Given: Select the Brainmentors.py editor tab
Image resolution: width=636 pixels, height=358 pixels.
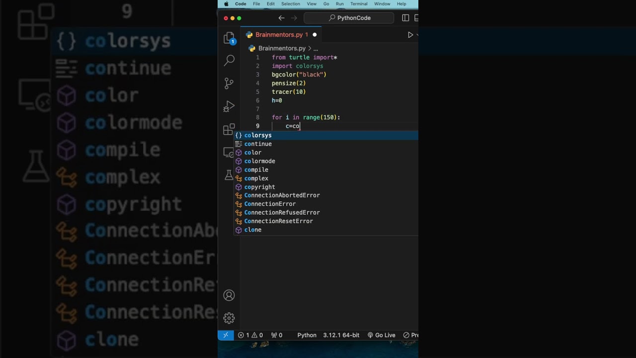Looking at the screenshot, I should pyautogui.click(x=282, y=35).
